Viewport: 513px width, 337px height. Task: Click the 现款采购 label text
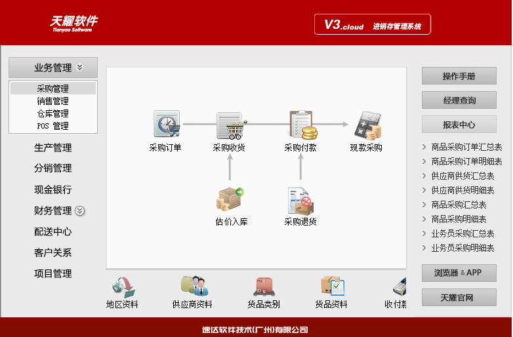coord(366,148)
